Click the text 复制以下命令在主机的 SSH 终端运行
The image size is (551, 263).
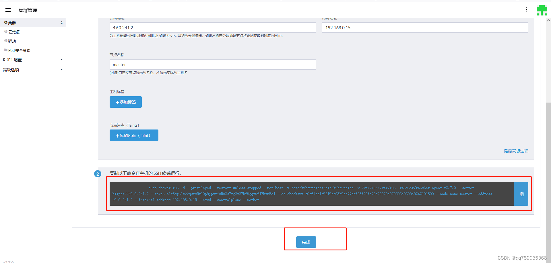145,173
